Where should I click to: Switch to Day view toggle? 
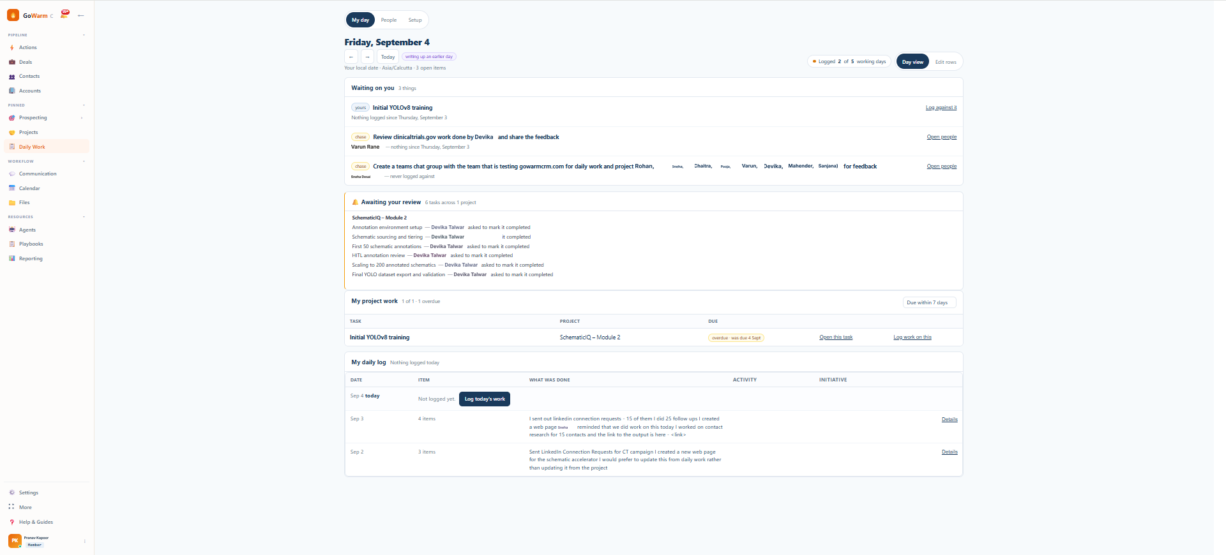(912, 62)
